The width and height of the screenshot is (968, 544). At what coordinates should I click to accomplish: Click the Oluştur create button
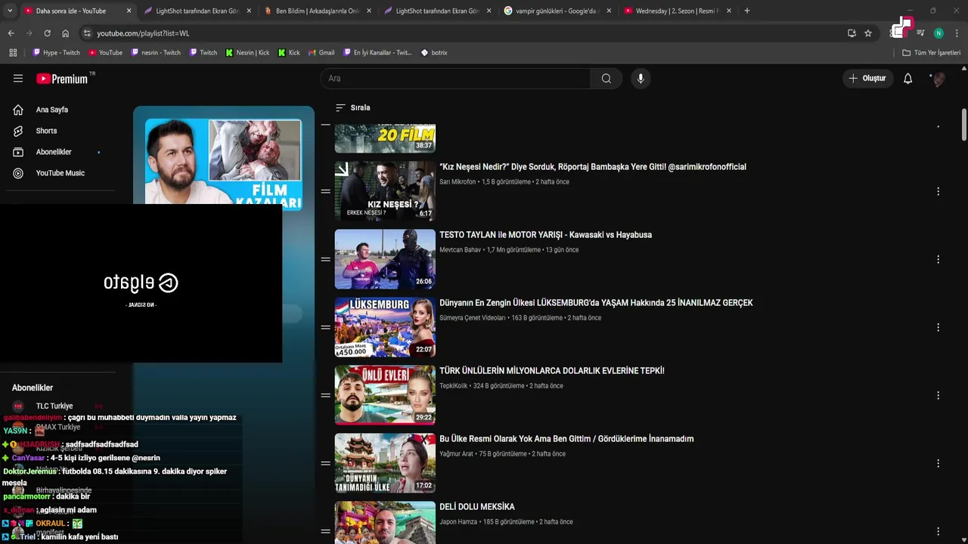867,79
